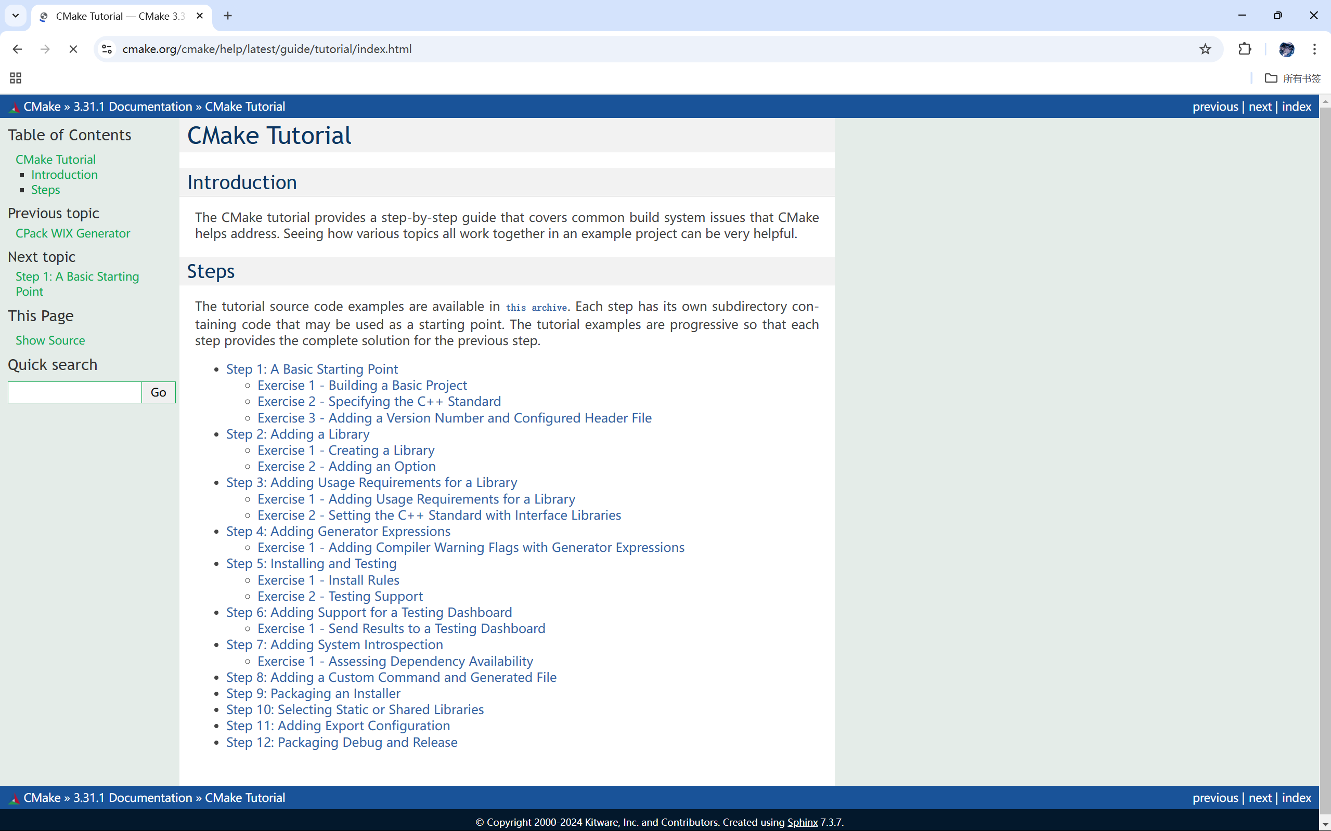Open Exercise 2 - Setting the C++ Standard with Interface Libraries
1331x831 pixels.
pos(439,515)
